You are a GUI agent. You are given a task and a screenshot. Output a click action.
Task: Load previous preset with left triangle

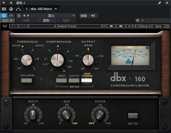click(24, 16)
